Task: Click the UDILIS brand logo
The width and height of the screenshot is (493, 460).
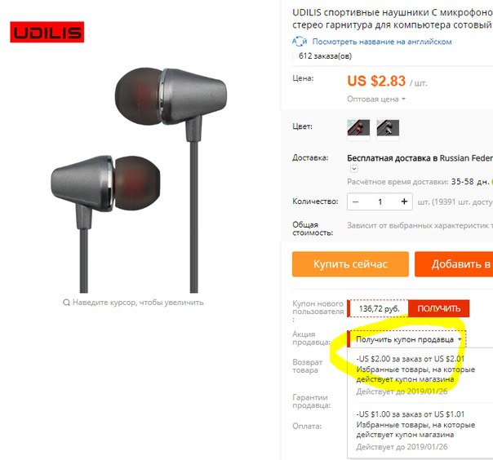Action: 47,32
